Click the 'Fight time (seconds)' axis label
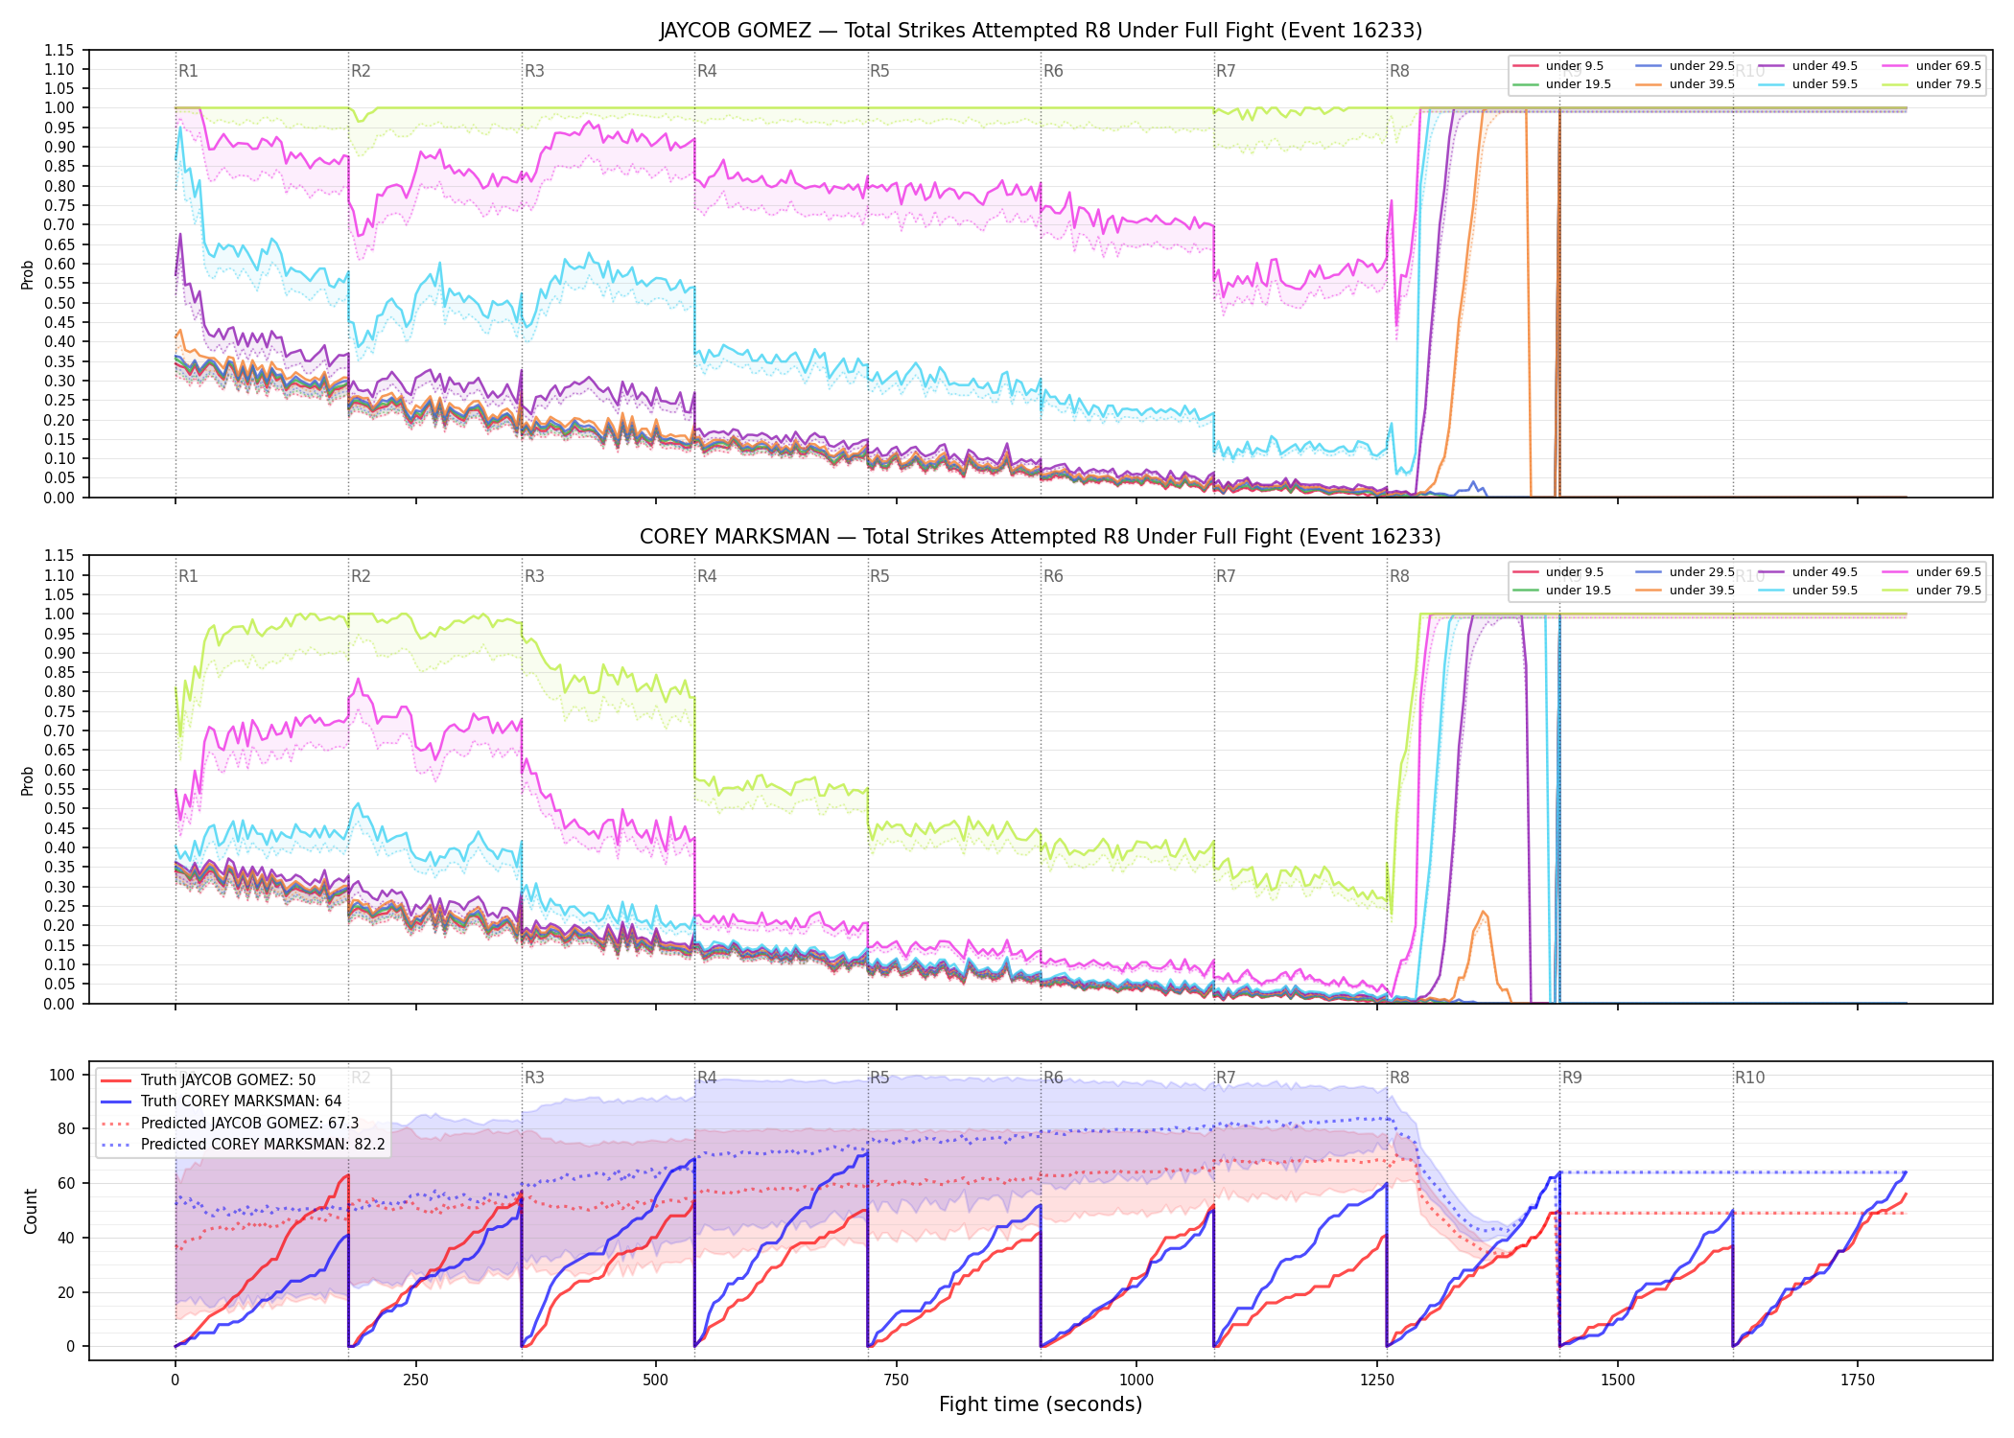 (1041, 1404)
